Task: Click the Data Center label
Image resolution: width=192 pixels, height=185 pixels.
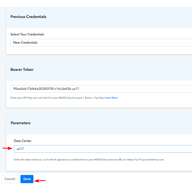Action: 23,141
